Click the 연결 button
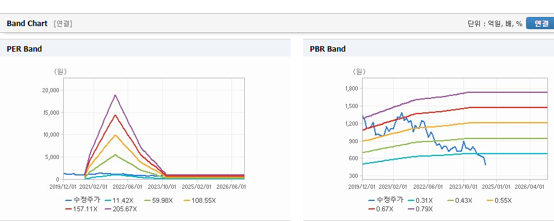This screenshot has height=221, width=554. pos(540,23)
